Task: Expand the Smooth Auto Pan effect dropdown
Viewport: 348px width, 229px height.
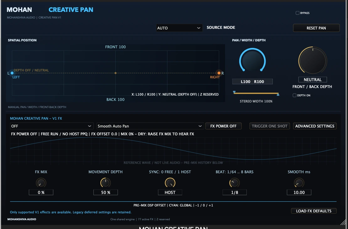Action: click(150, 126)
